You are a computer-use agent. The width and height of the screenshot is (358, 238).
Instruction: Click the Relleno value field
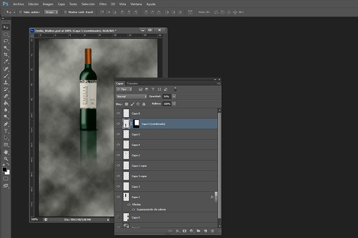[x=167, y=104]
